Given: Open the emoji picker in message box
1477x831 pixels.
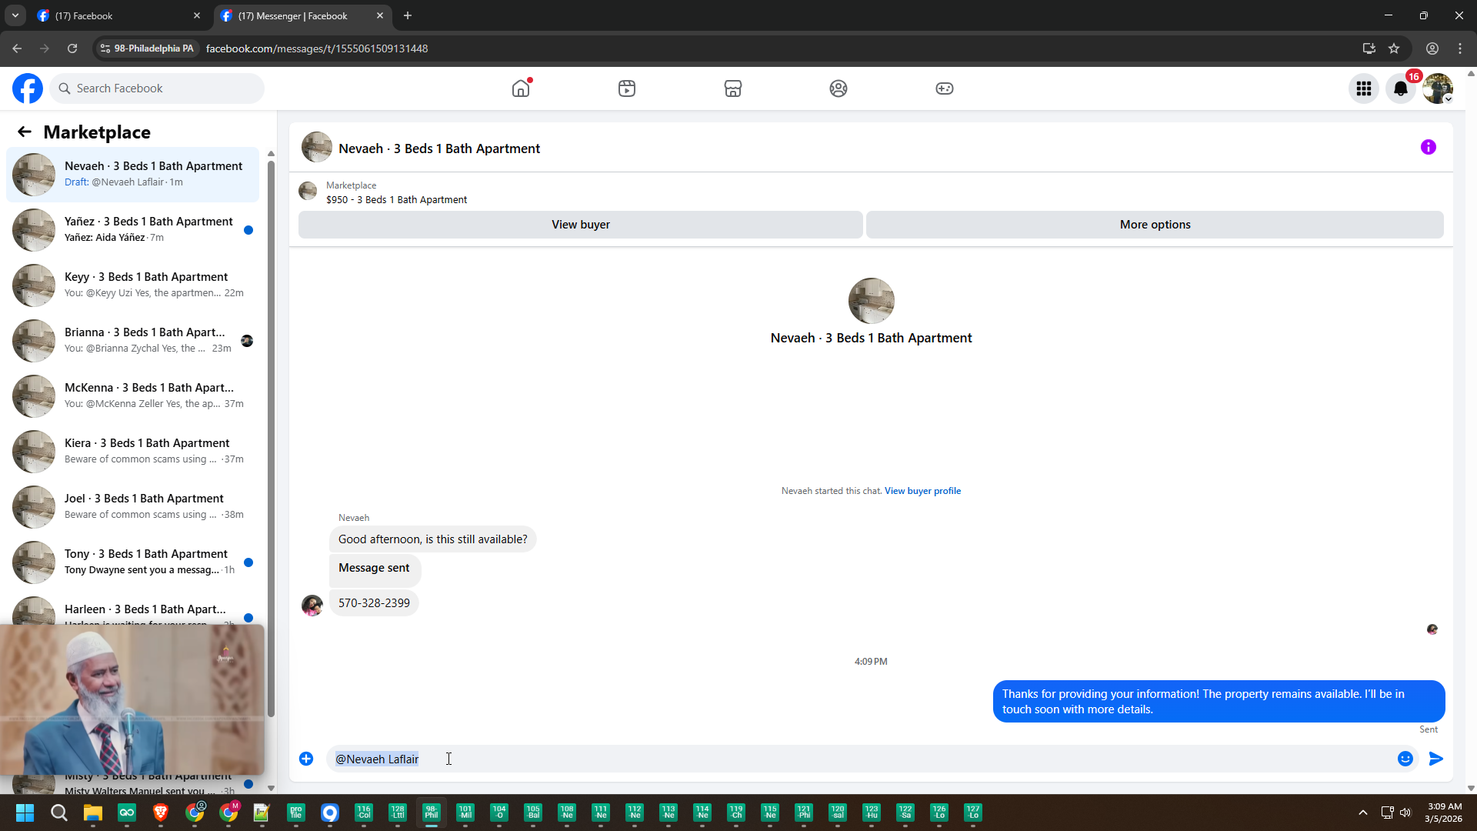Looking at the screenshot, I should coord(1405,759).
